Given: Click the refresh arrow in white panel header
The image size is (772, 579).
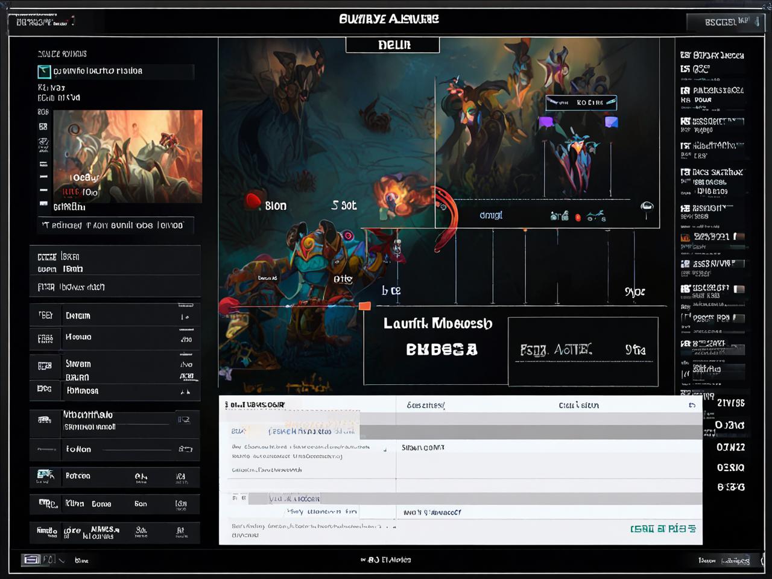Looking at the screenshot, I should tap(692, 405).
